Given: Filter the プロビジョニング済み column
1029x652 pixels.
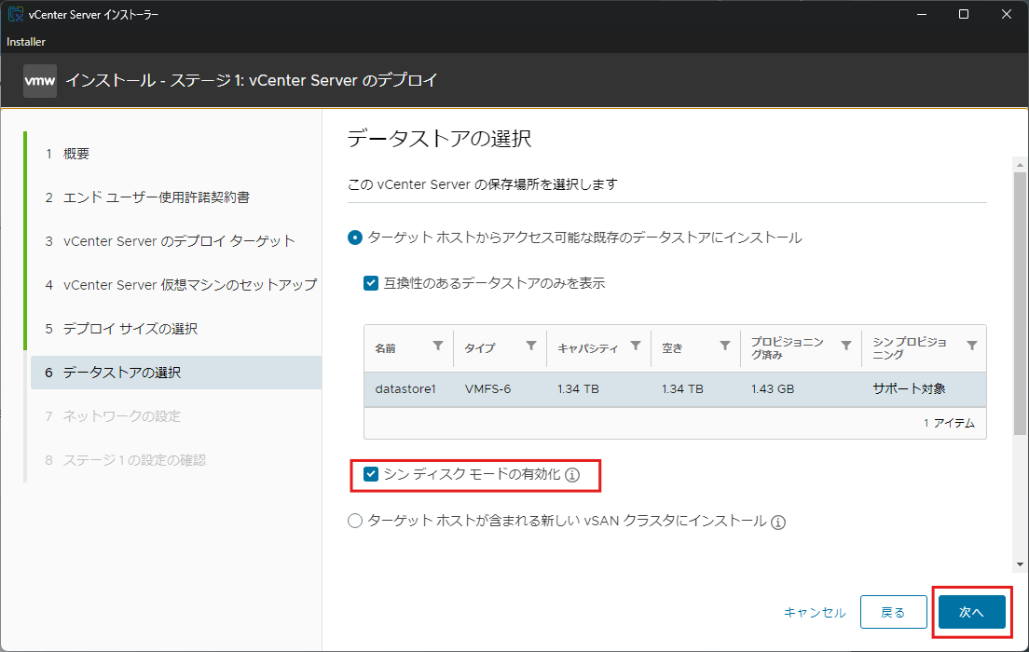Looking at the screenshot, I should (846, 346).
